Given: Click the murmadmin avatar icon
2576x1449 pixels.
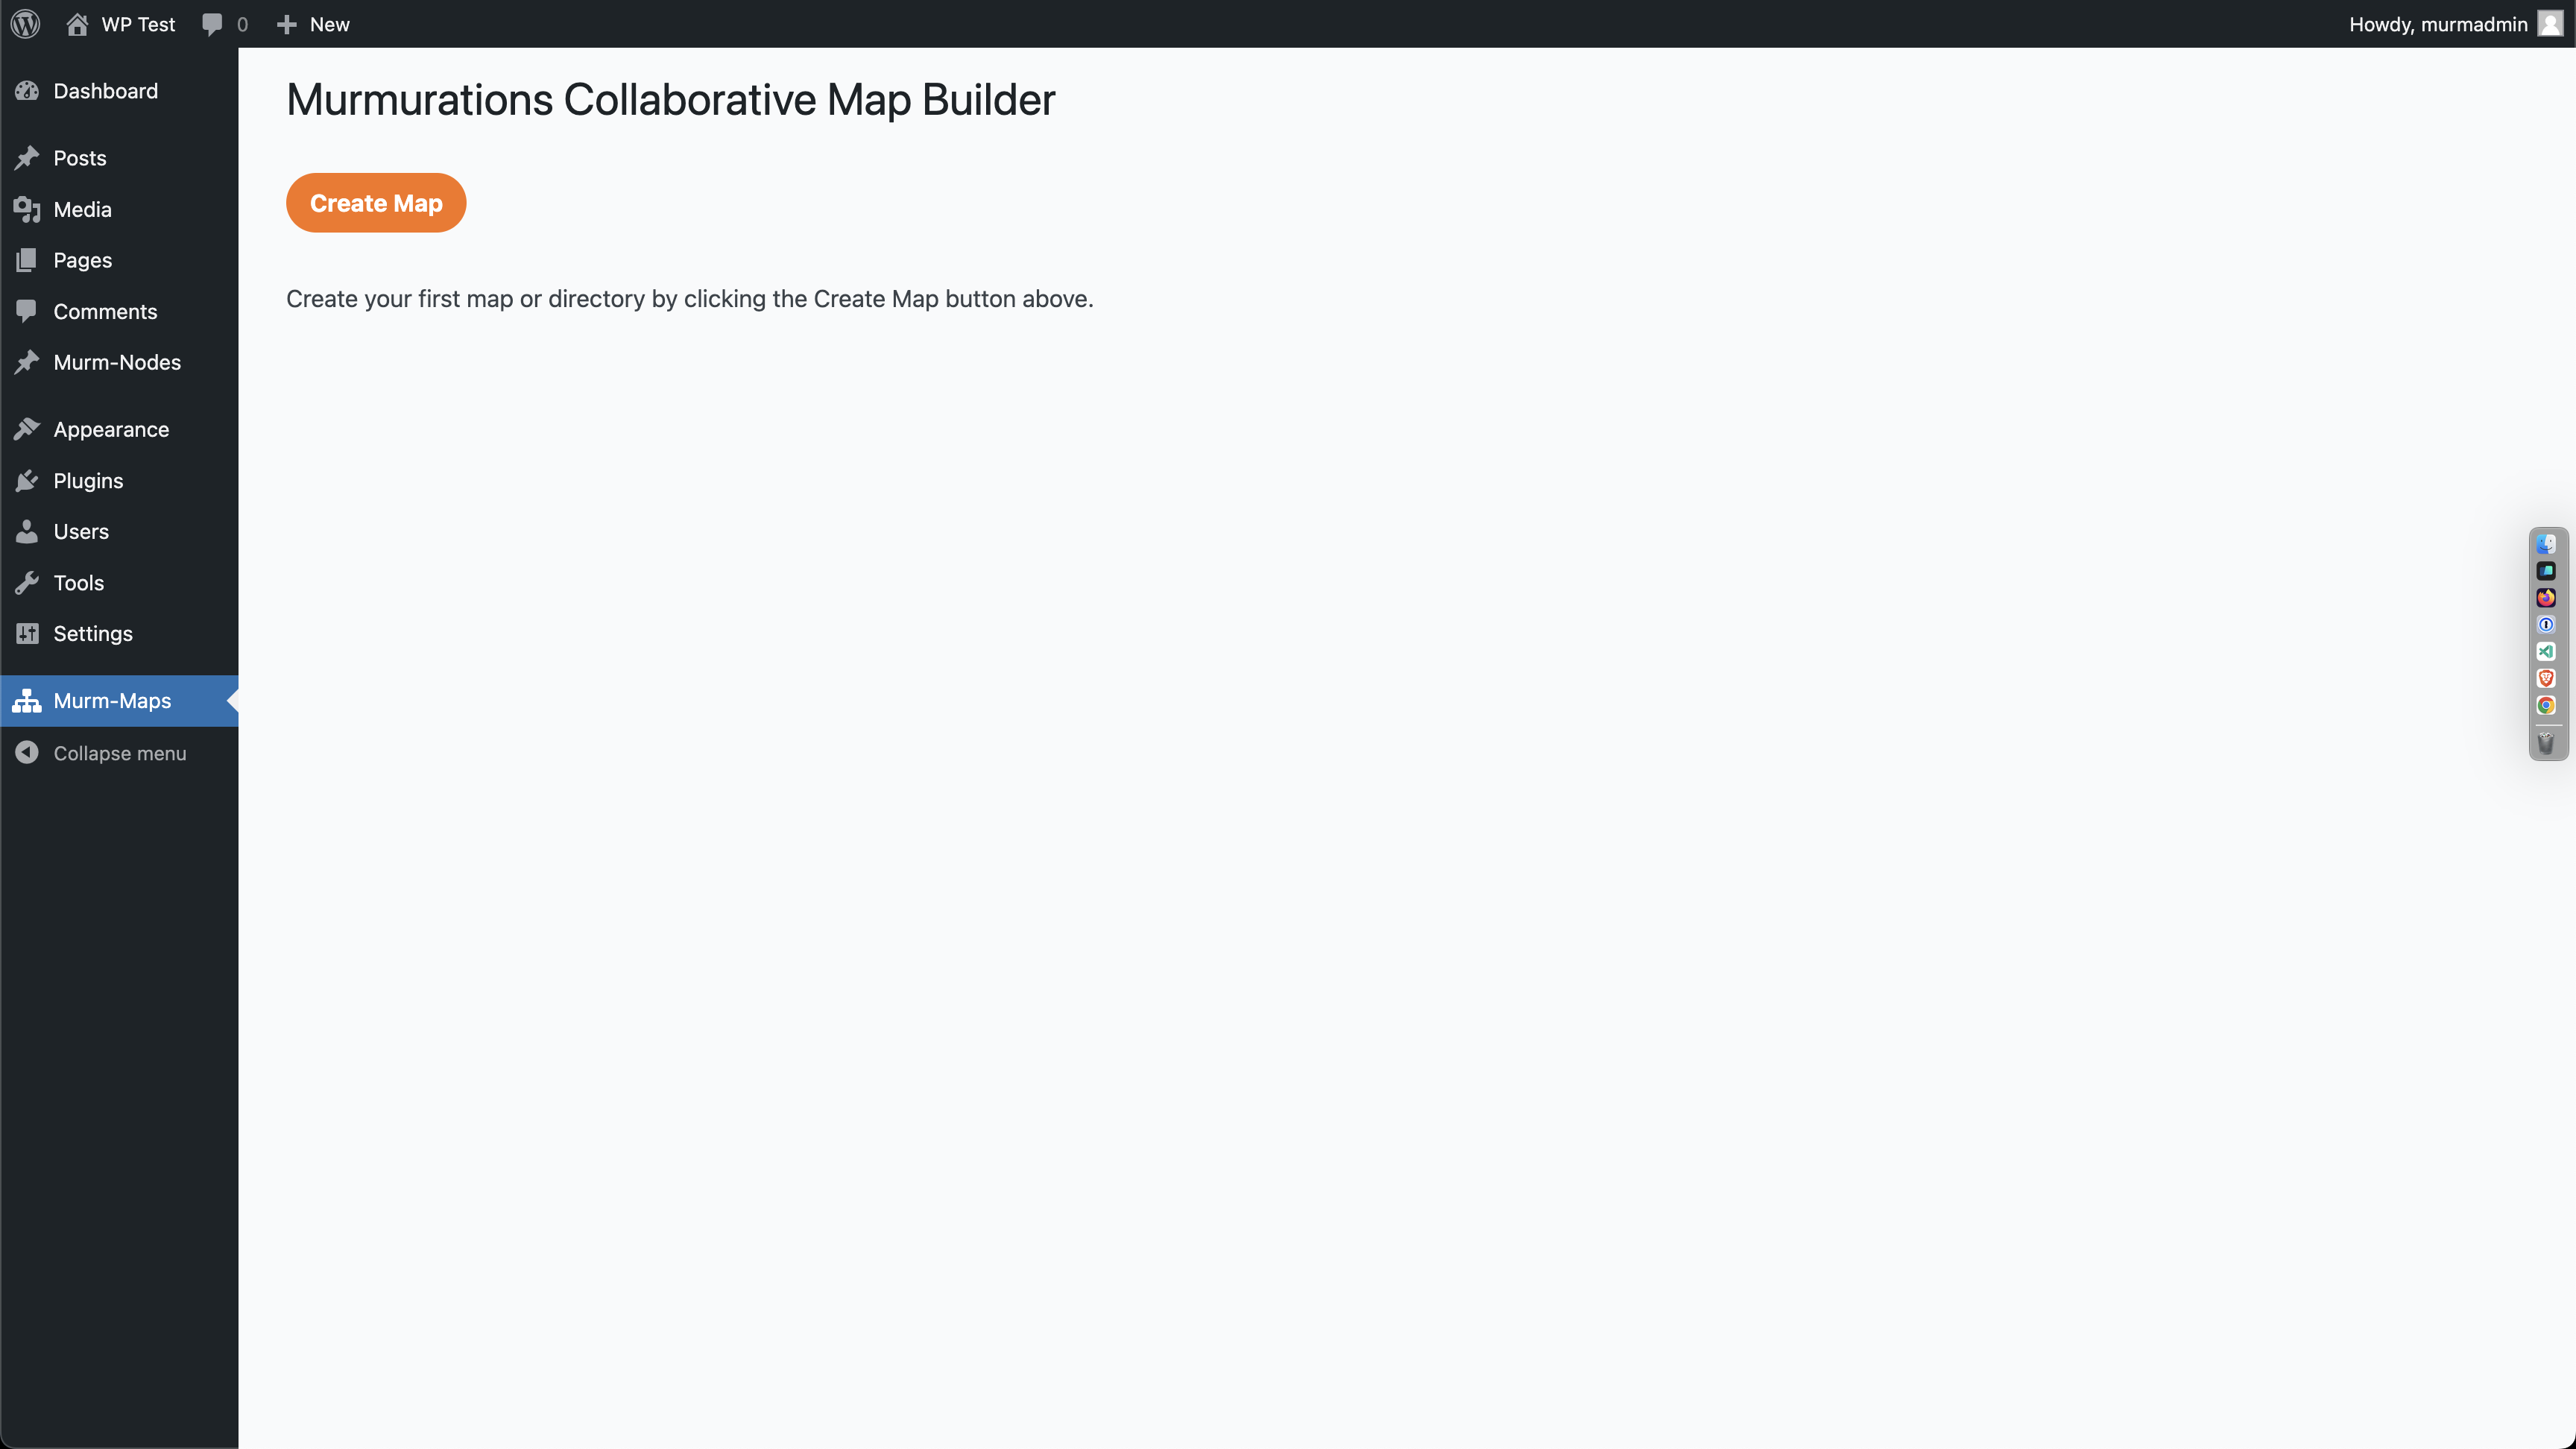Looking at the screenshot, I should pyautogui.click(x=2550, y=24).
